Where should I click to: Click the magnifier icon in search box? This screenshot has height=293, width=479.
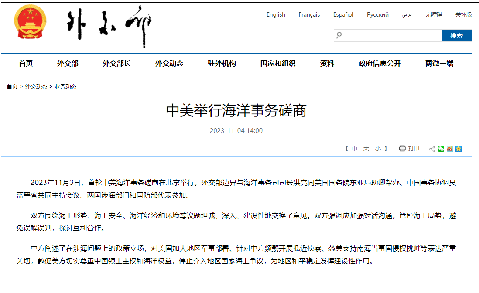[339, 35]
